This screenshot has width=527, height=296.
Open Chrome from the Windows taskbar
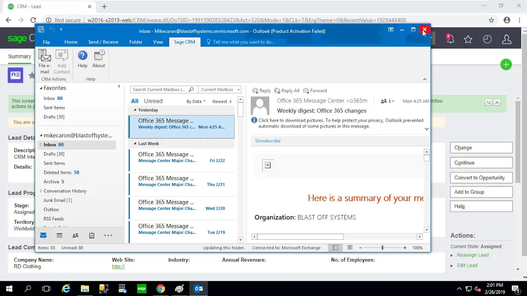[161, 289]
